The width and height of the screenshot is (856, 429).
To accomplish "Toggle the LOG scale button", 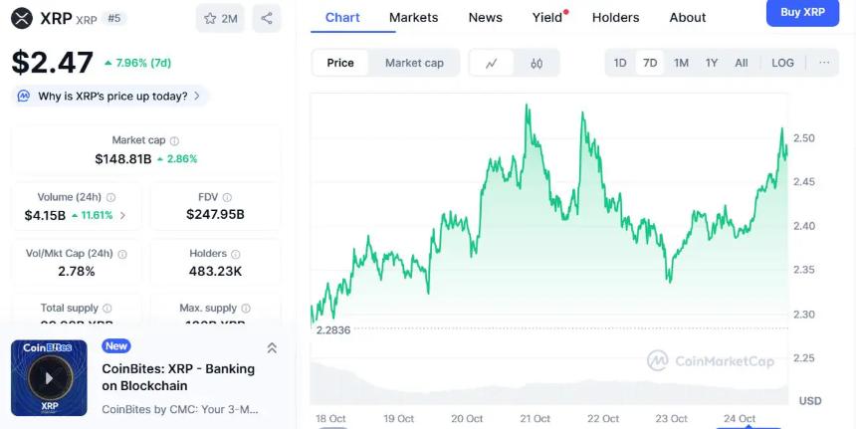I will point(782,63).
